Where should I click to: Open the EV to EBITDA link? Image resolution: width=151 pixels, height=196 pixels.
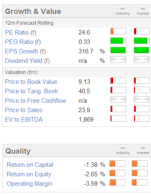pos(24,120)
